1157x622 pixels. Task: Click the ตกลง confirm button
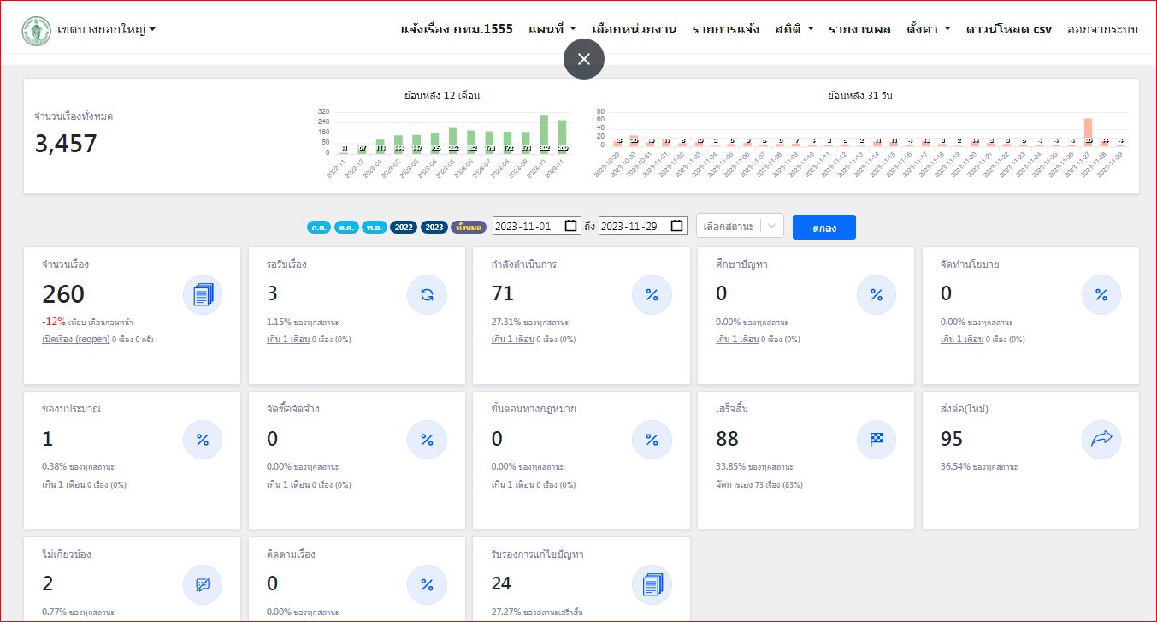point(824,227)
